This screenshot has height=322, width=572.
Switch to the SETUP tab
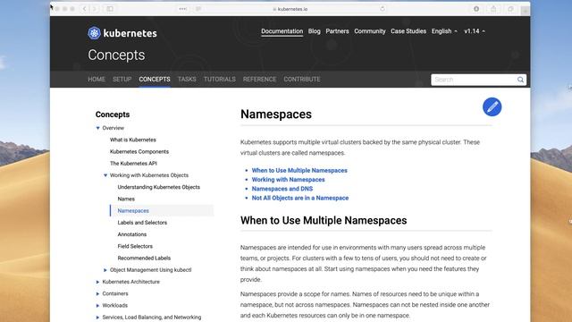point(122,80)
